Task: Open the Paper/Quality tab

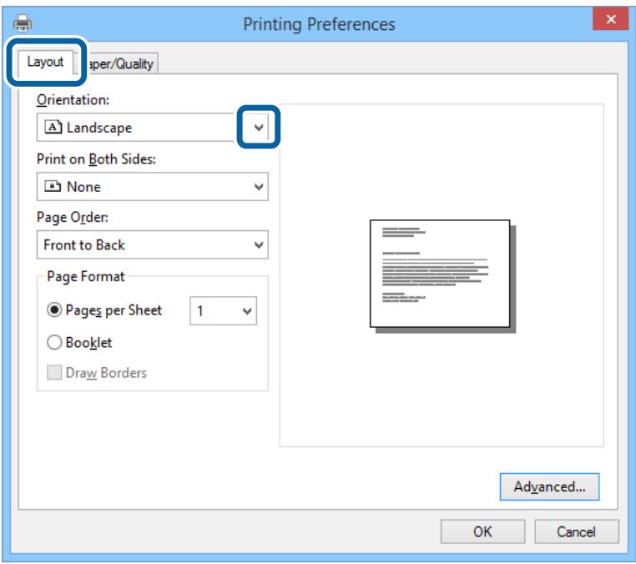Action: (x=121, y=63)
